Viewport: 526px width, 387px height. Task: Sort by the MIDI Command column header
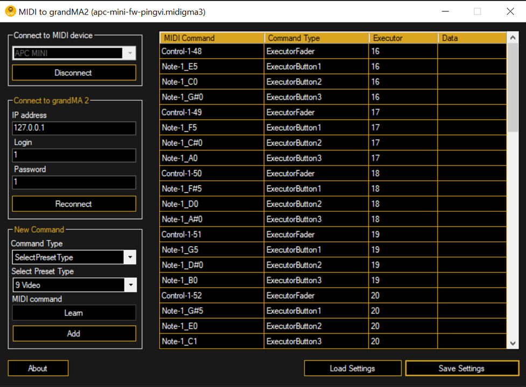pyautogui.click(x=212, y=38)
